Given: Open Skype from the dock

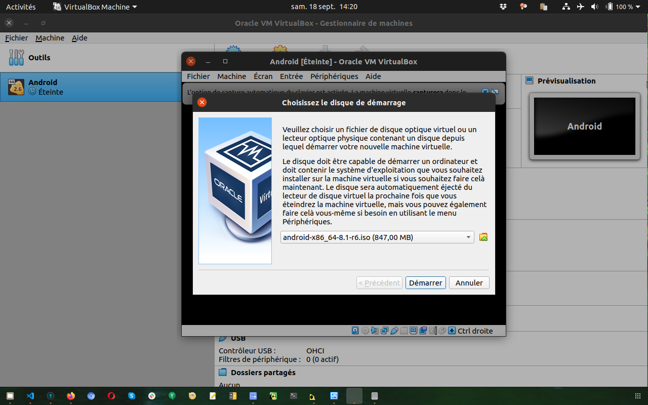Looking at the screenshot, I should click(132, 396).
